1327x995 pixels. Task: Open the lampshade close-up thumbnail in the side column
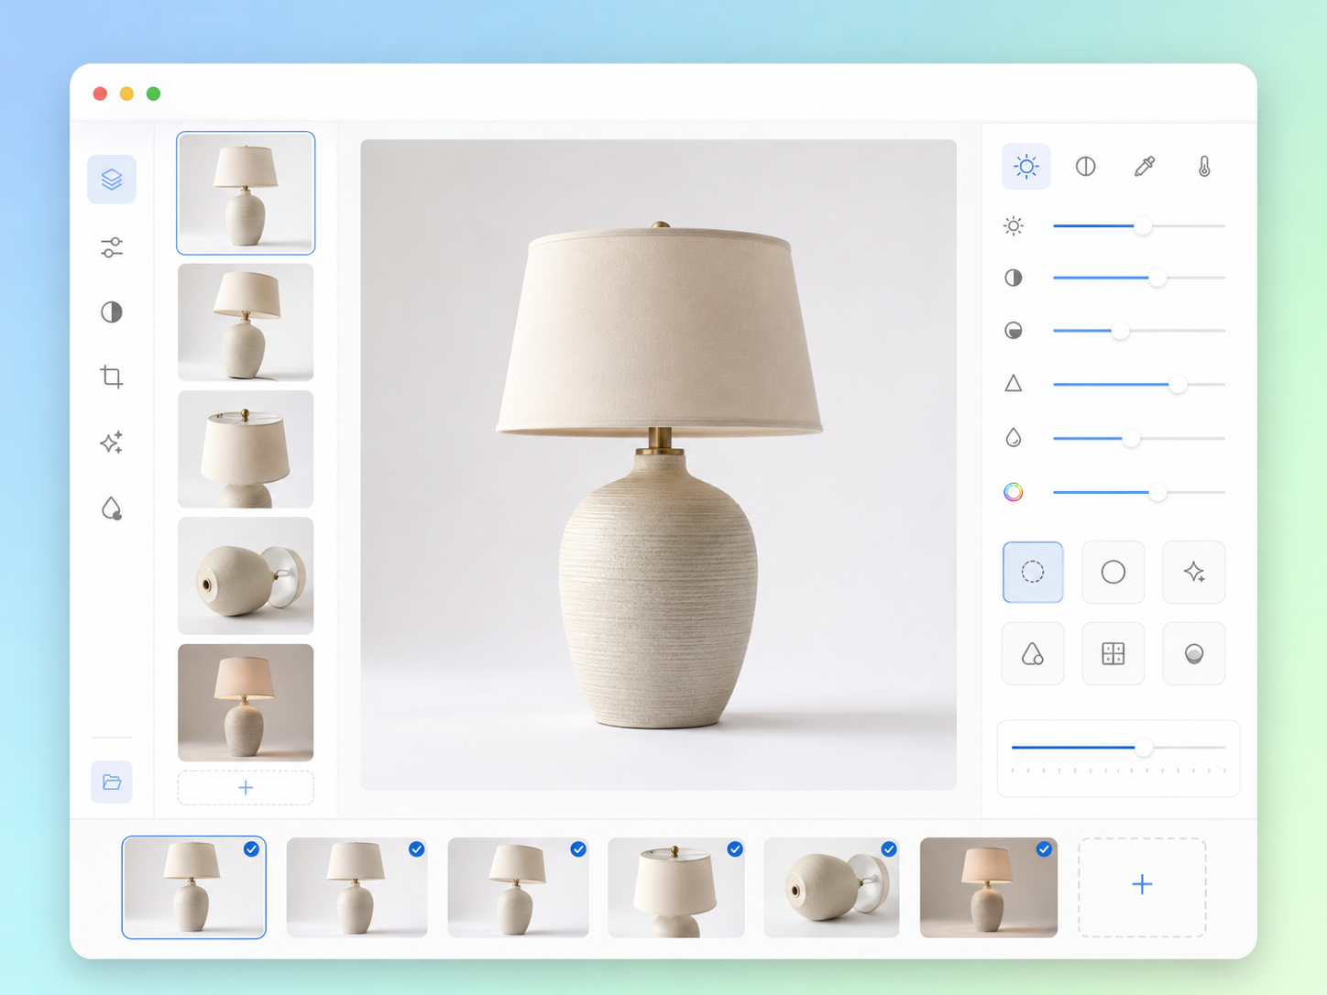246,450
